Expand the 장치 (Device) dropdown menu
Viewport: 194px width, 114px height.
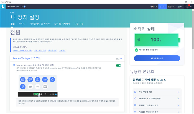coord(162,7)
